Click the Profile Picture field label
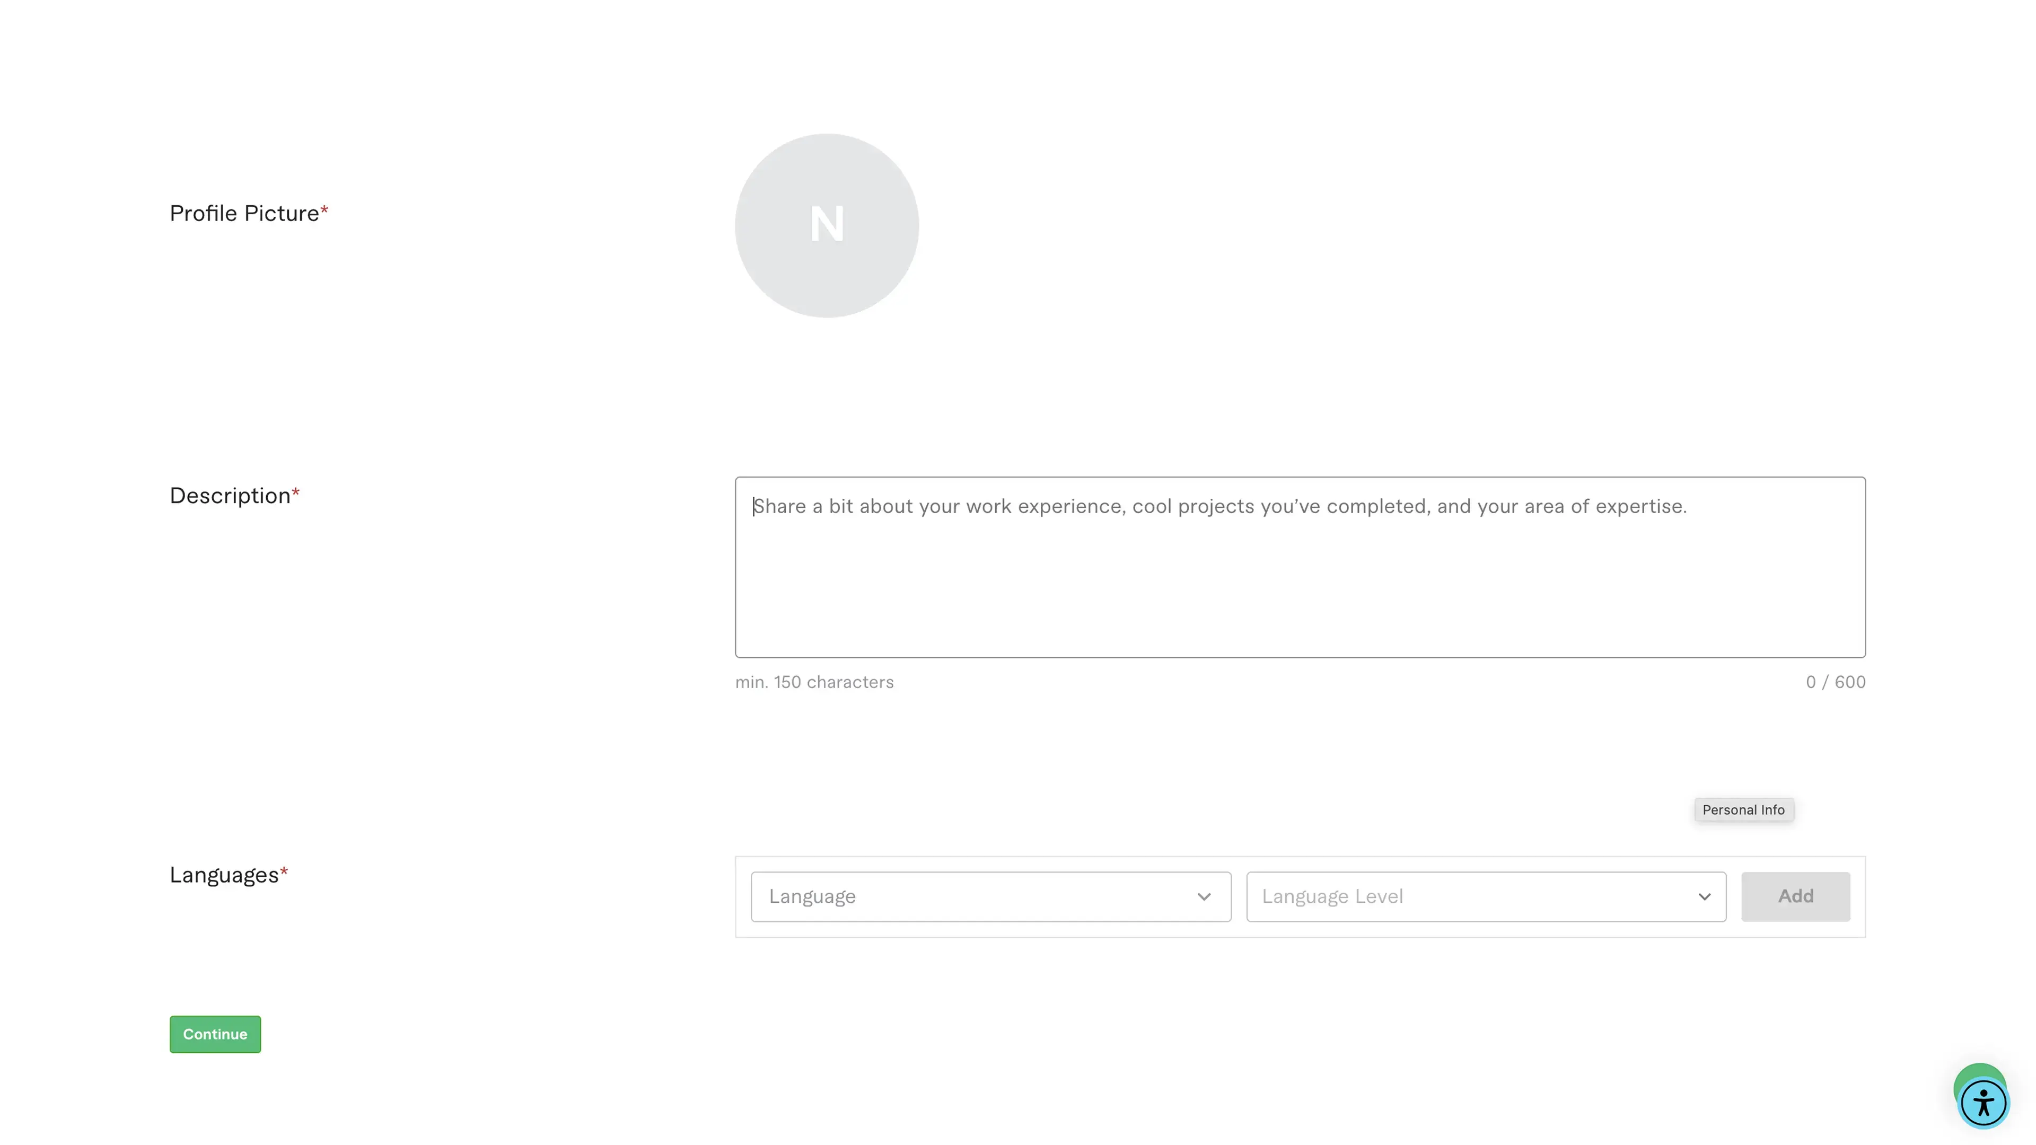Viewport: 2036px width, 1145px height. click(243, 213)
